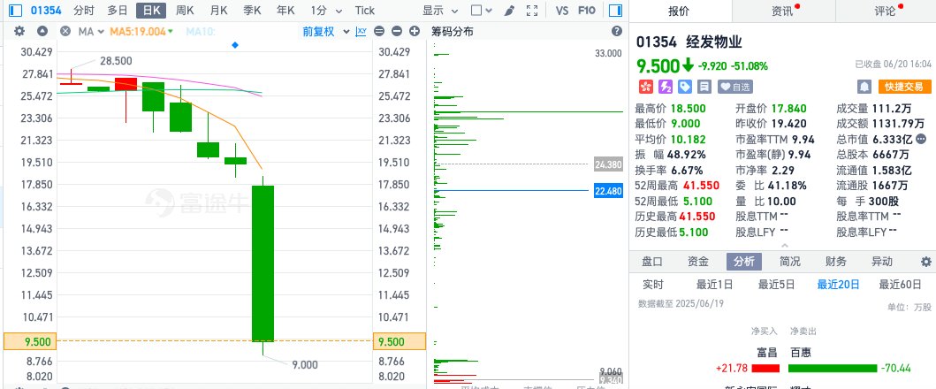Toggle the left sidebar panel icon
The image size is (936, 389).
point(10,11)
